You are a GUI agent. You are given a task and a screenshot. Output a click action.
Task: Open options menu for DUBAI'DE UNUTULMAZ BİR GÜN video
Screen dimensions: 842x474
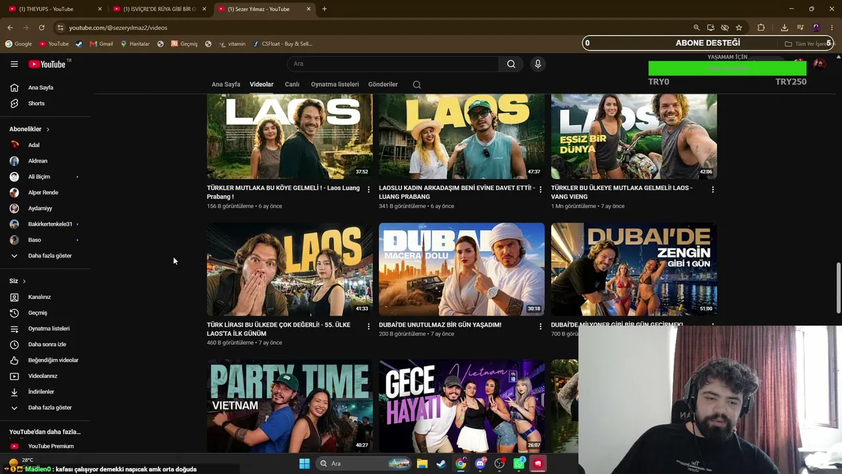pos(541,327)
